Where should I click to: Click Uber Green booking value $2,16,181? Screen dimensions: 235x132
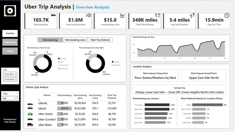(x=80, y=114)
